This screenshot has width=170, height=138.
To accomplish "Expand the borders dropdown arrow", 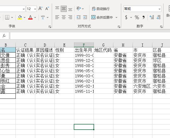I will (12, 17).
